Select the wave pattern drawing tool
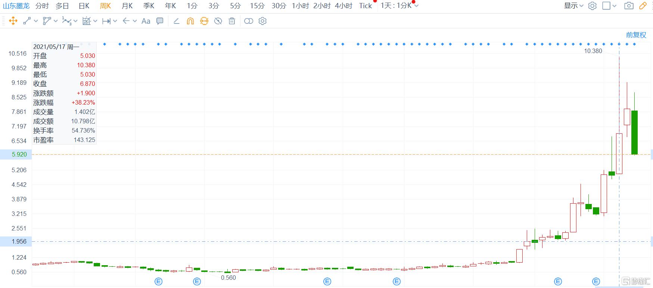 tap(66, 21)
